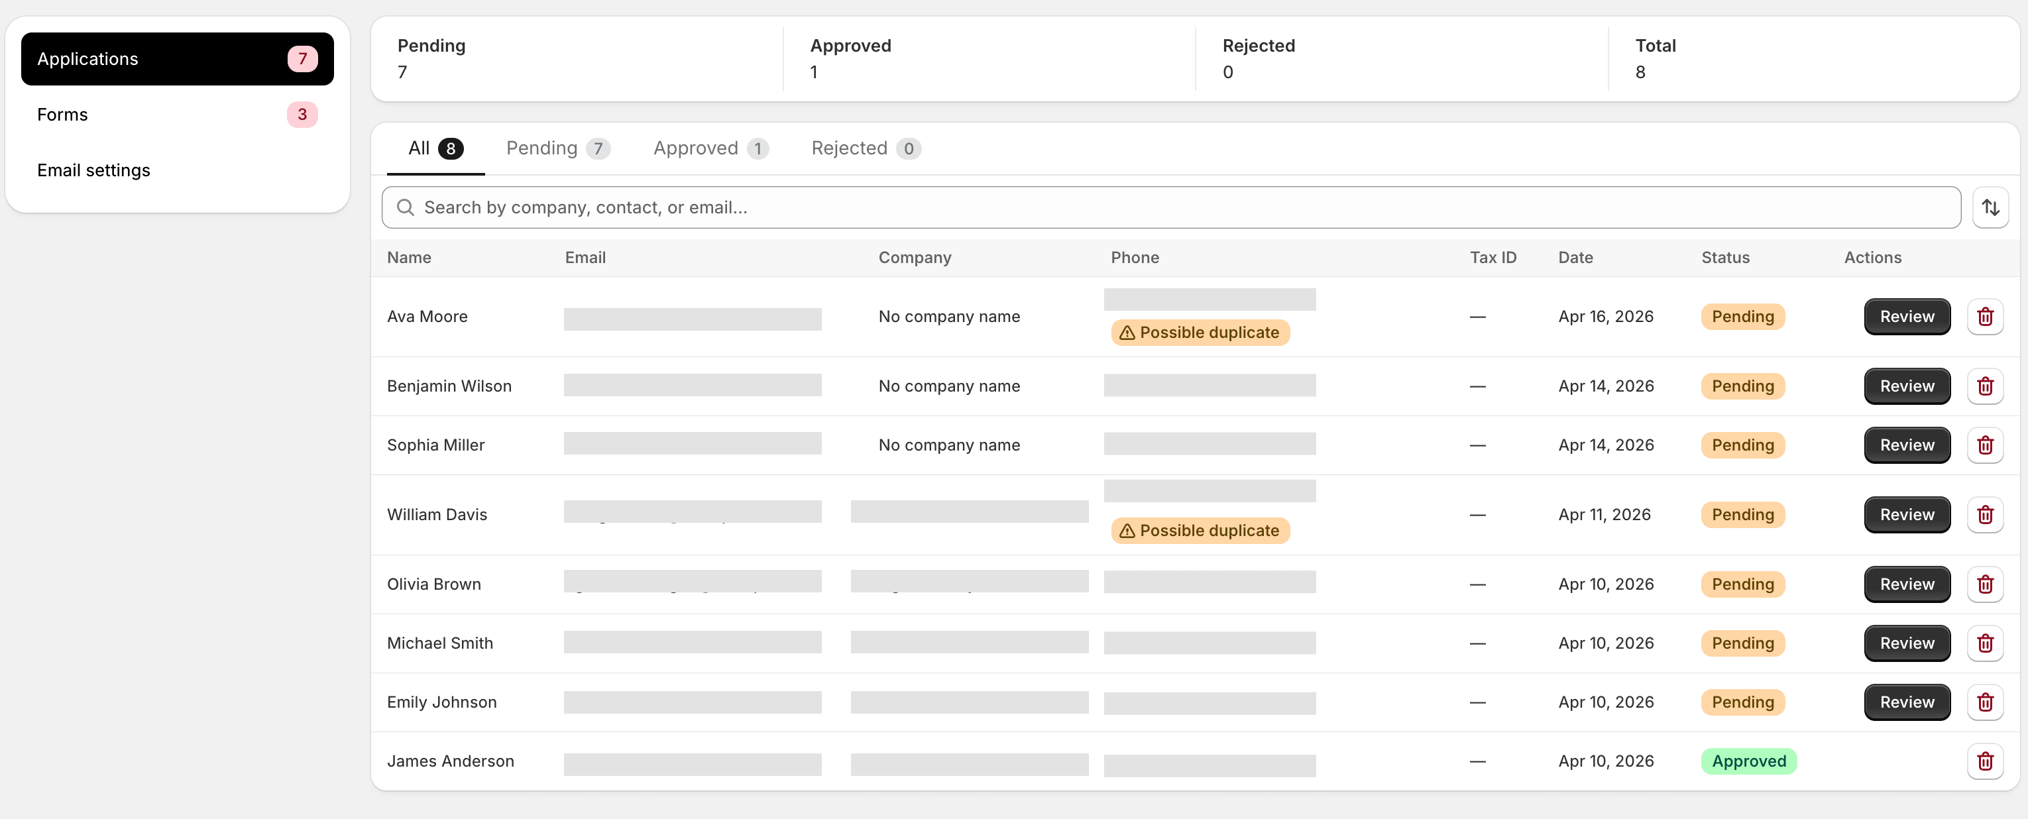
Task: Click the Pending status badge for Emily Johnson
Action: click(x=1742, y=702)
